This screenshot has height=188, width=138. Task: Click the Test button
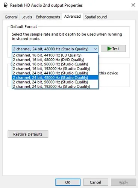(113, 49)
